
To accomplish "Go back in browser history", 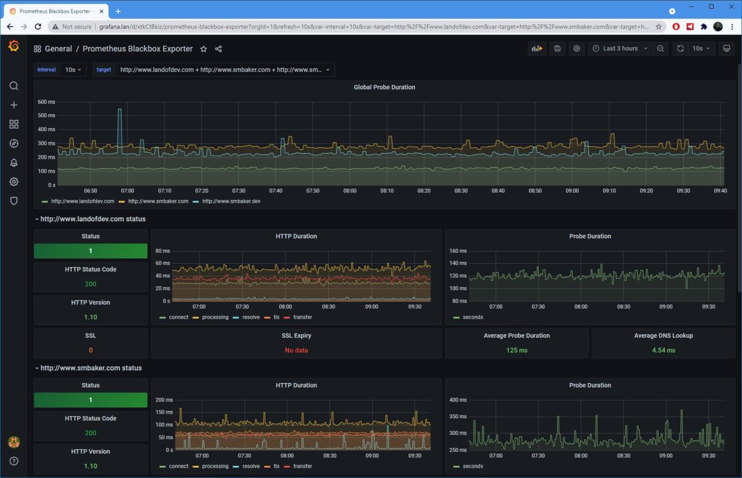I will (x=10, y=27).
